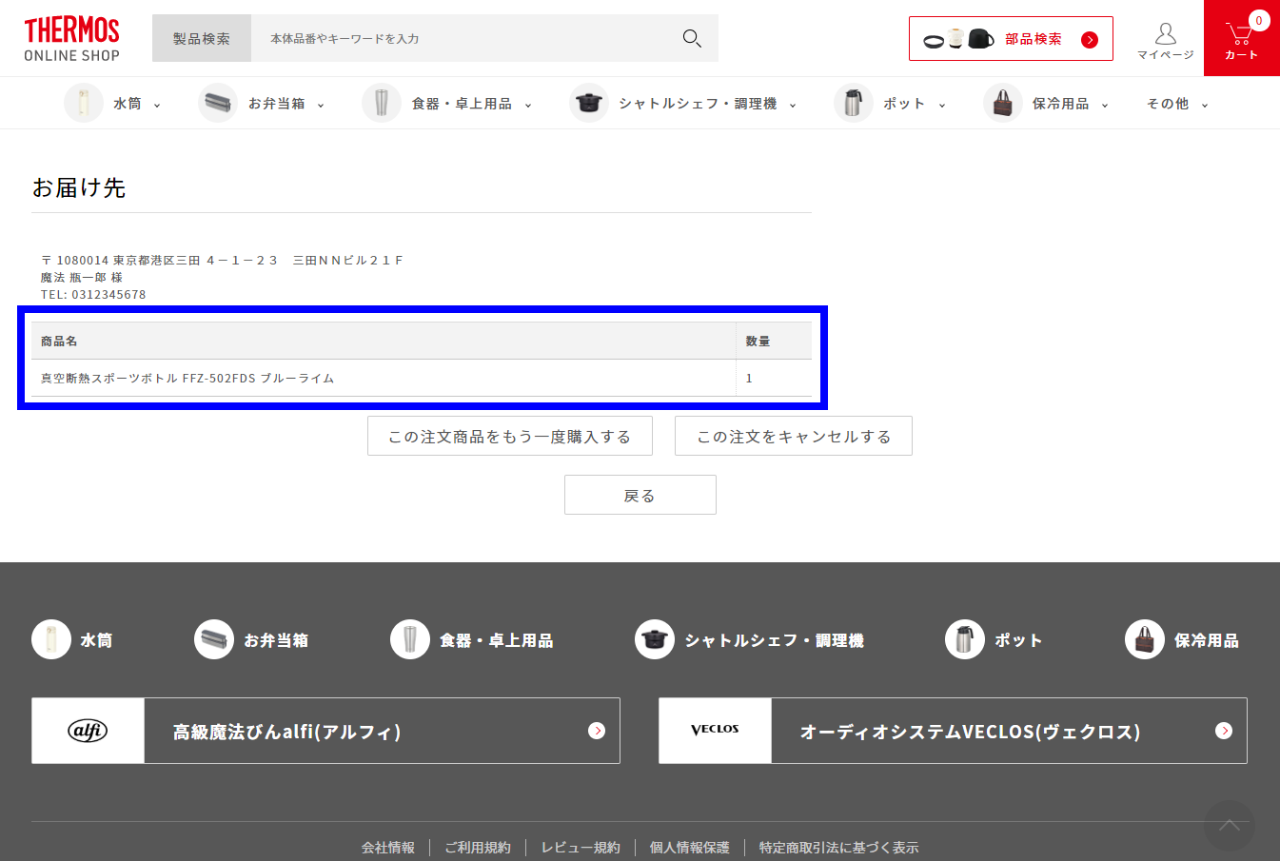Click the red arrow next to 部品検索
1280x861 pixels.
[1090, 39]
